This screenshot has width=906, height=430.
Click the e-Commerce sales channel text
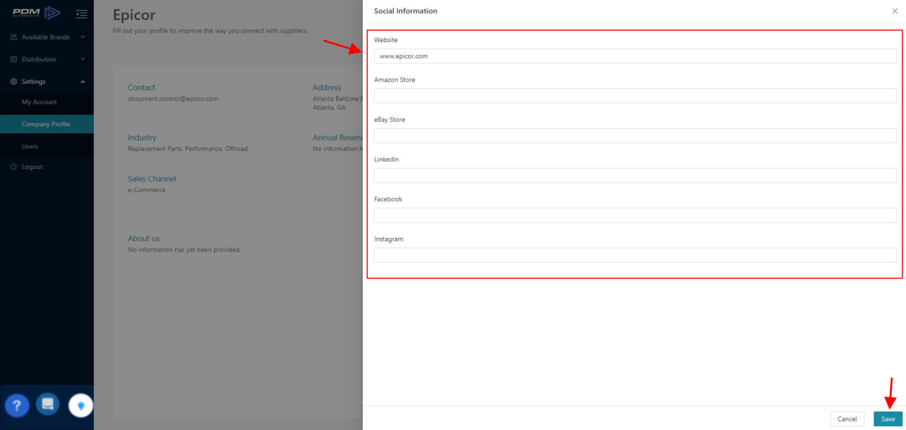click(147, 190)
